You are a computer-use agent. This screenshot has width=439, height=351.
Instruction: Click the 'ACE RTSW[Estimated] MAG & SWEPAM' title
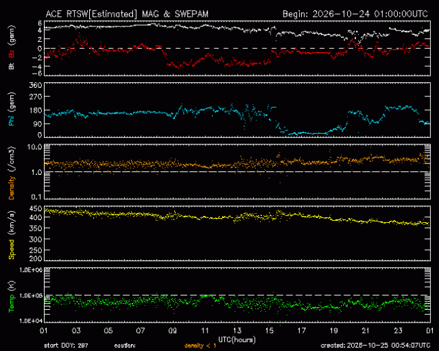coord(127,14)
